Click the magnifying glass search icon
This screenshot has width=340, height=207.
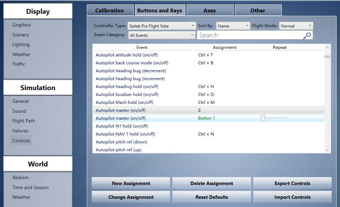click(x=307, y=35)
